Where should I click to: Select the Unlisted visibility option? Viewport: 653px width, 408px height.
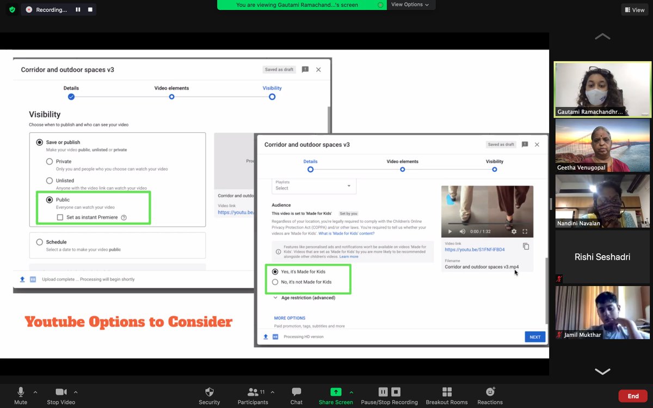pos(50,181)
